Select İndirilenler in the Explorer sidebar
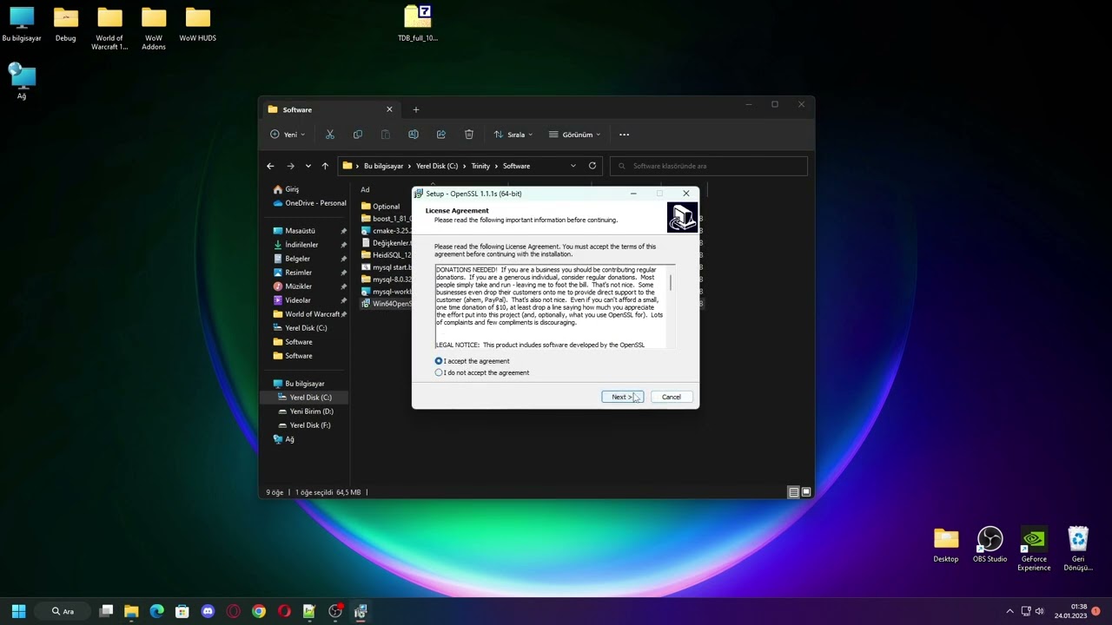Screen dimensions: 1112x625 point(301,245)
